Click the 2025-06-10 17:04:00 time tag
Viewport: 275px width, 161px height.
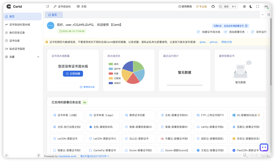(72, 31)
